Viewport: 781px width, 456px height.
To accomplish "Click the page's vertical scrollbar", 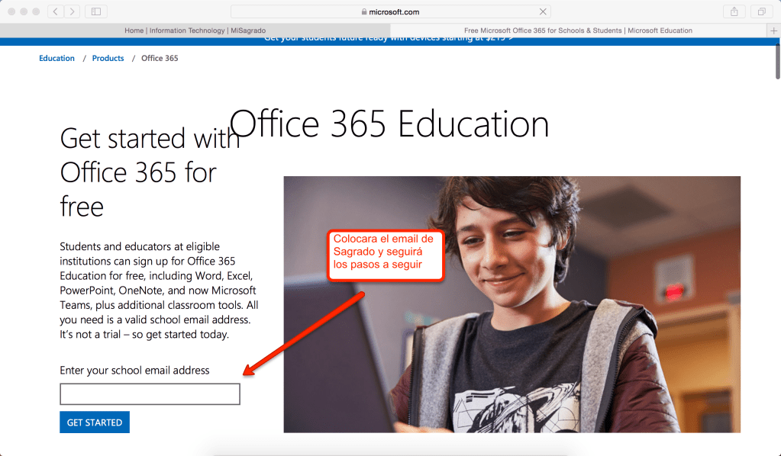I will tap(777, 65).
